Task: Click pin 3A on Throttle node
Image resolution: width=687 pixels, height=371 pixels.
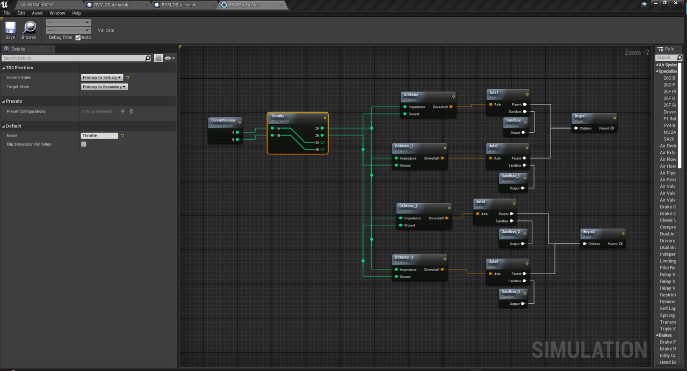Action: 322,142
